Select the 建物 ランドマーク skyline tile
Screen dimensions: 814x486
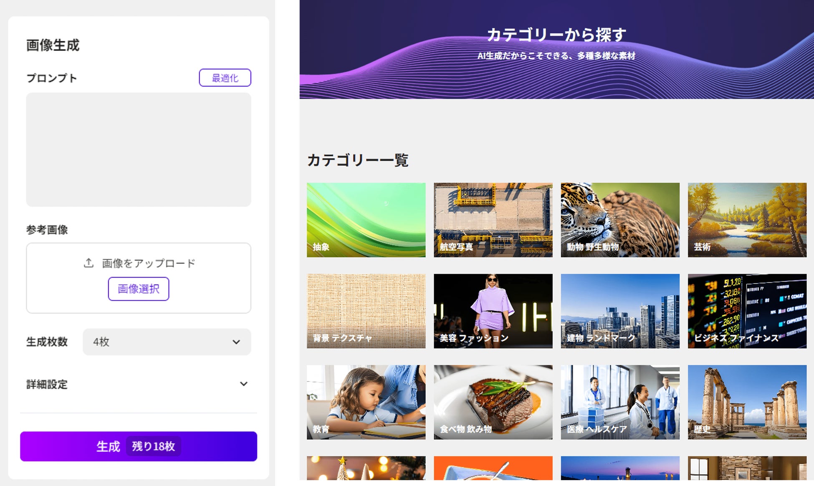click(620, 311)
